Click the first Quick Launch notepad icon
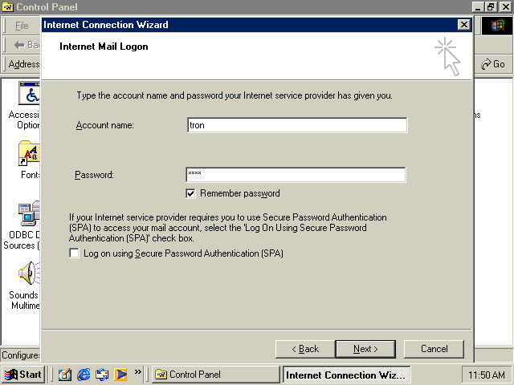514x385 pixels. 65,375
